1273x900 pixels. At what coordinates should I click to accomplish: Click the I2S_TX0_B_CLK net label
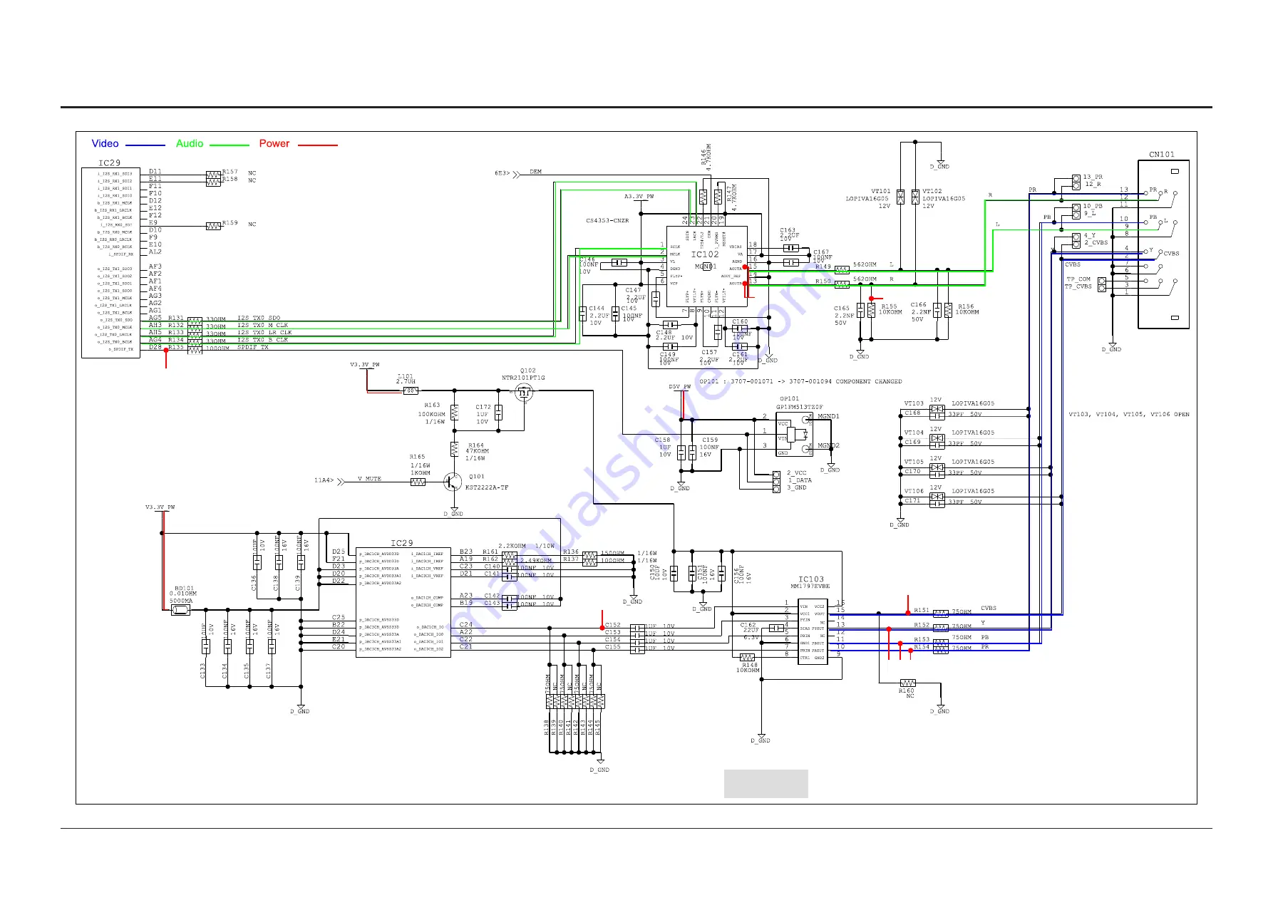[x=263, y=340]
